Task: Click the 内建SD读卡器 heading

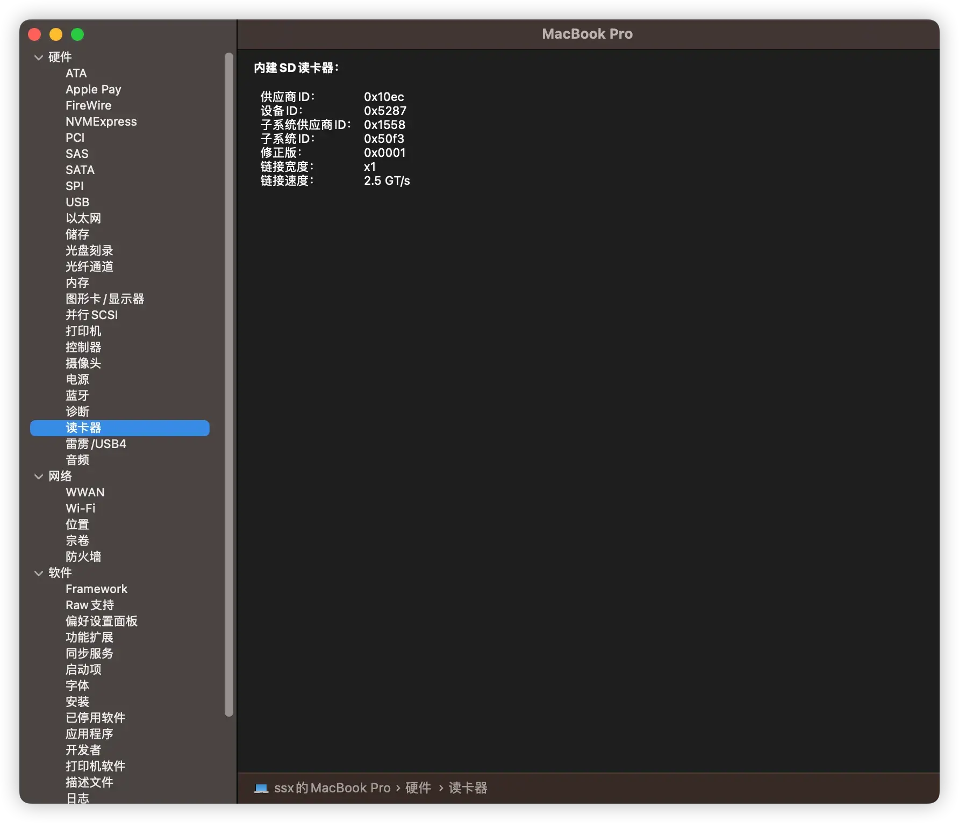Action: 297,68
